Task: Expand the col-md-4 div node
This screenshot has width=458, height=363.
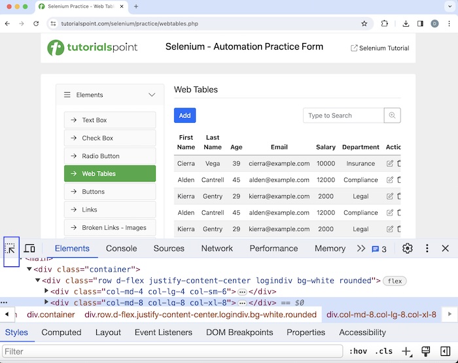Action: 46,291
